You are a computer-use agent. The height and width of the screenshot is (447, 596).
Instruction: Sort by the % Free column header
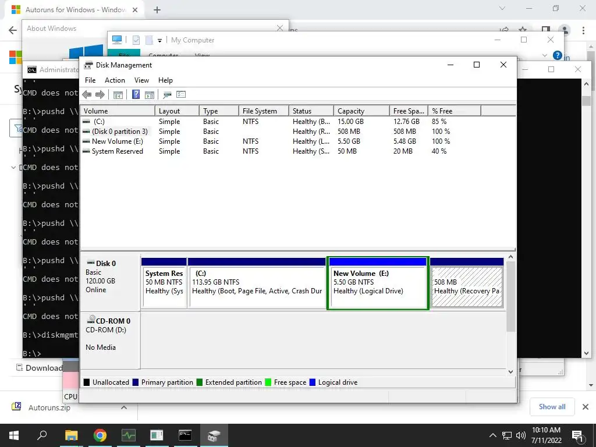pyautogui.click(x=455, y=111)
